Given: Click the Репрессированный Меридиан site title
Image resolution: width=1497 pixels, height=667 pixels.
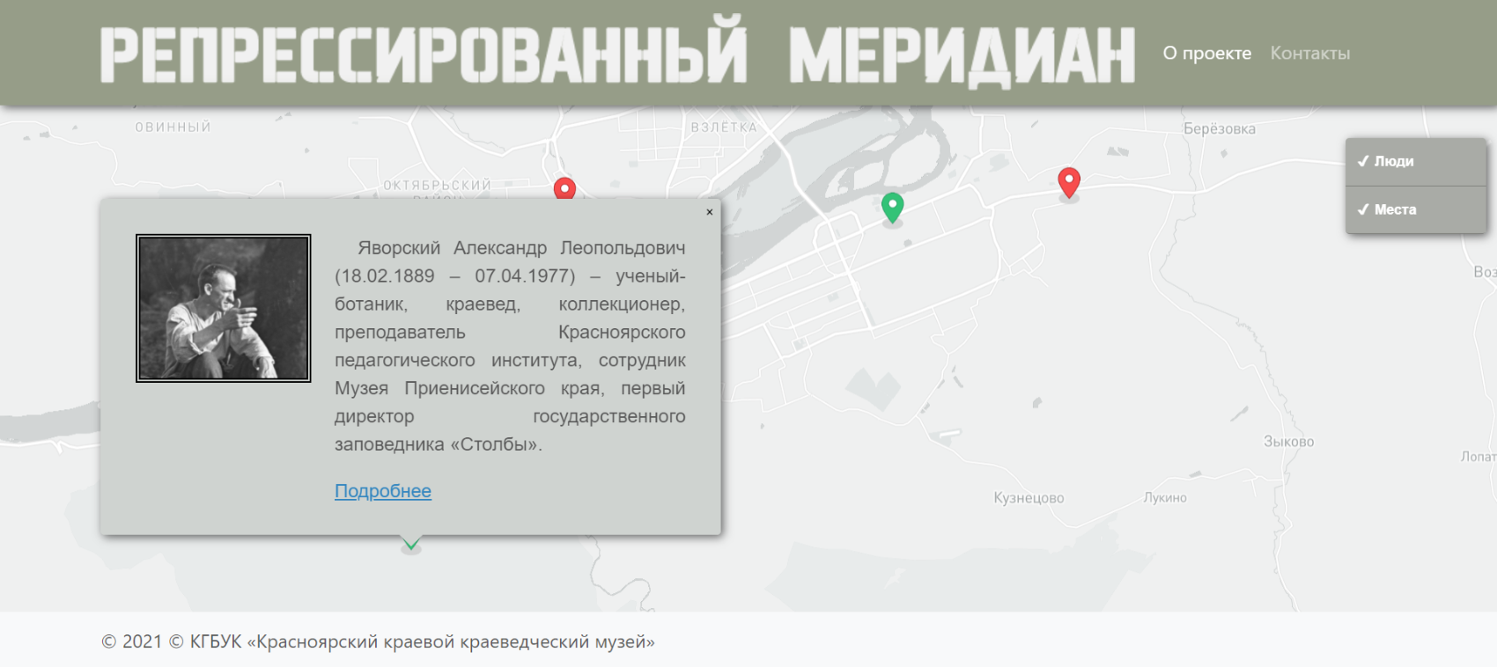Looking at the screenshot, I should tap(617, 55).
